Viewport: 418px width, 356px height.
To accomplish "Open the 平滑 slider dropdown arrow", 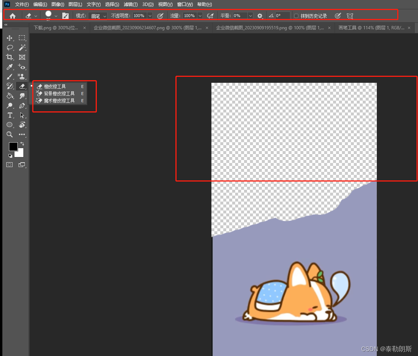I will [x=250, y=16].
